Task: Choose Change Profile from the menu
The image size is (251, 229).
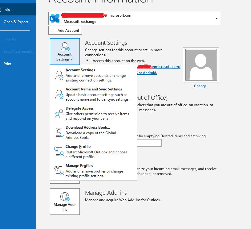Action: coord(94,152)
